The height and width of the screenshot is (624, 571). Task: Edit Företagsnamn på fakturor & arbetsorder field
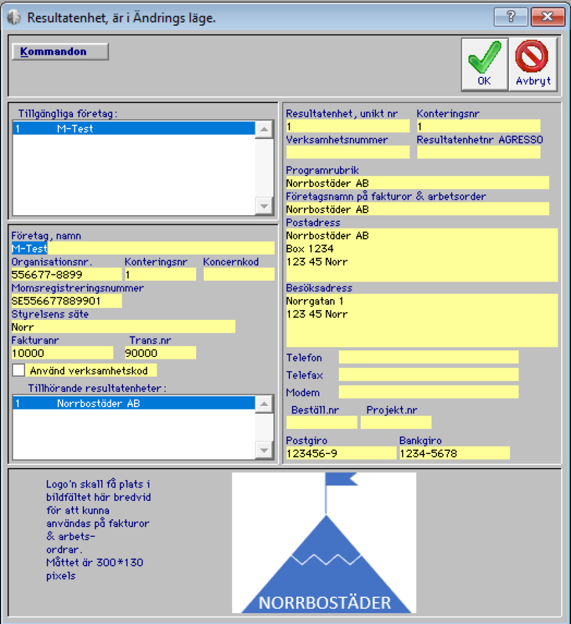pos(418,210)
